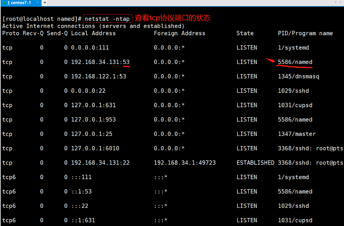344x226 pixels.
Task: Click 3368/sshd in the ESTABLISHED row
Action: click(x=310, y=163)
